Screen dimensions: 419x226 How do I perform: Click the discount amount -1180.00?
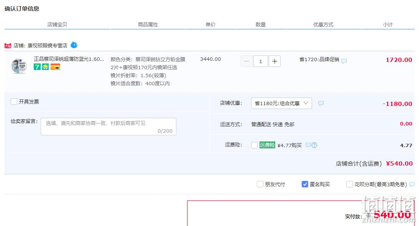coord(398,104)
